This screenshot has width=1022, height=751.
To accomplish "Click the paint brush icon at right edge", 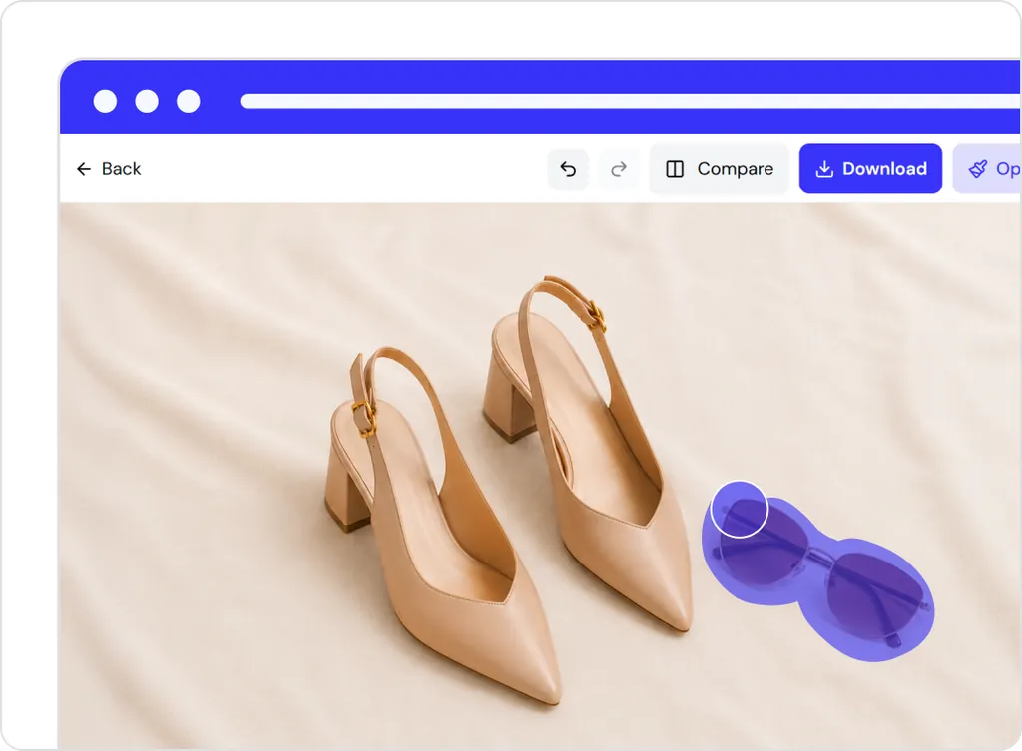I will [x=978, y=169].
